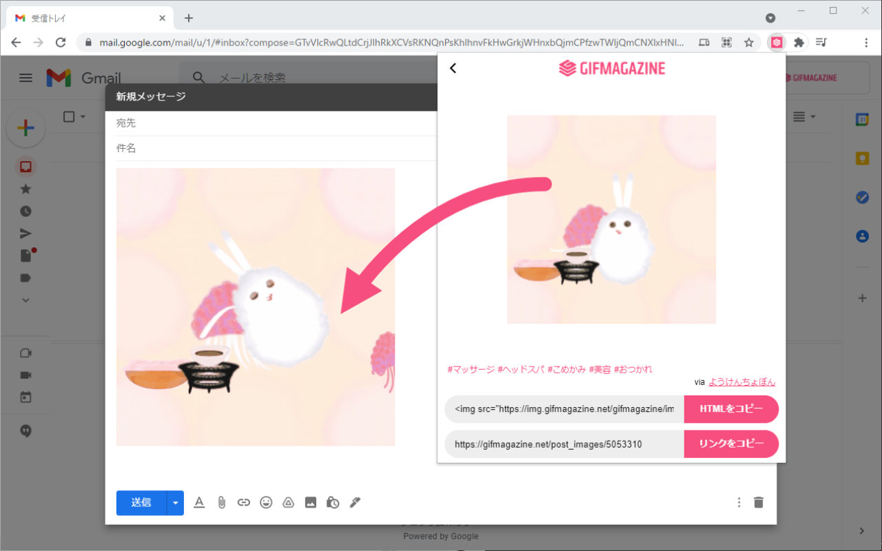Image resolution: width=882 pixels, height=551 pixels.
Task: Start a new Meet video call icon
Action: (25, 353)
